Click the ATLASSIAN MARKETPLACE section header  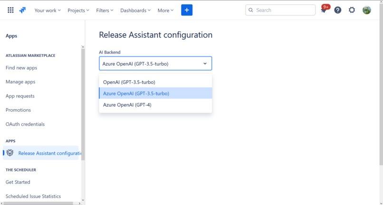point(30,56)
